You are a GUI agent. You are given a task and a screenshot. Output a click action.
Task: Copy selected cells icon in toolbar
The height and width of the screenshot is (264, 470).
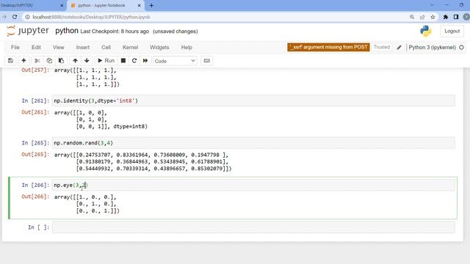(x=49, y=61)
